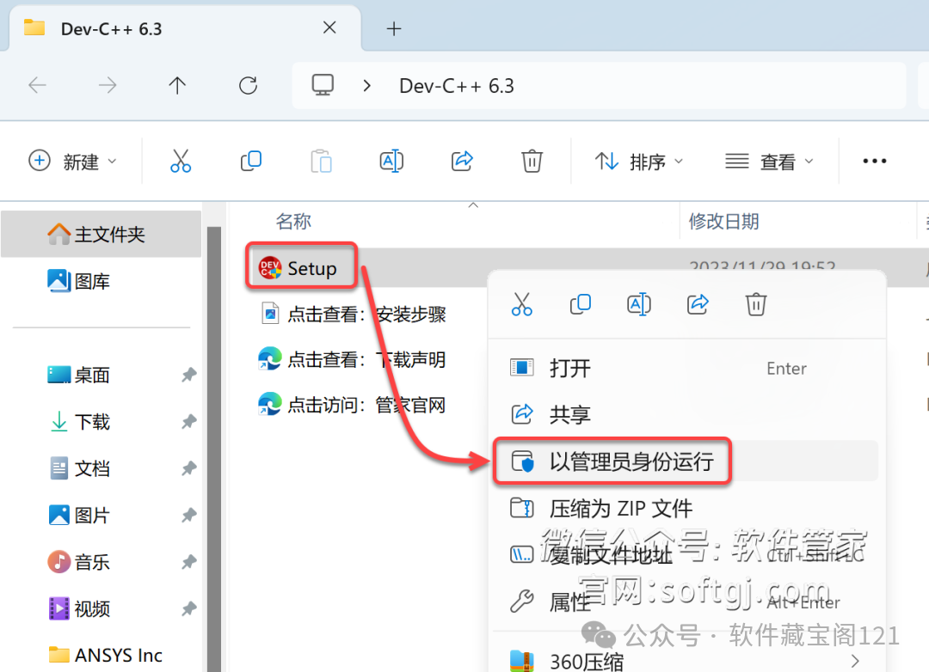Choose 打开 in context menu
The image size is (929, 672).
click(x=686, y=369)
